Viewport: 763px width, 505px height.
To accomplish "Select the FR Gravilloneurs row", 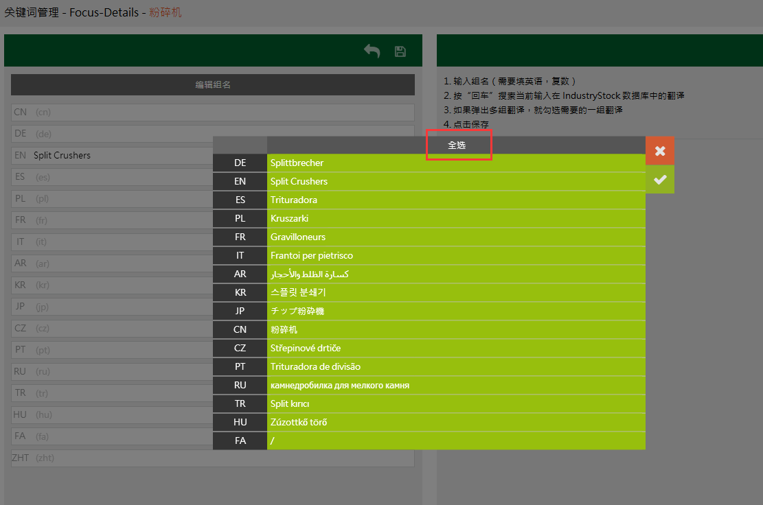I will point(456,237).
